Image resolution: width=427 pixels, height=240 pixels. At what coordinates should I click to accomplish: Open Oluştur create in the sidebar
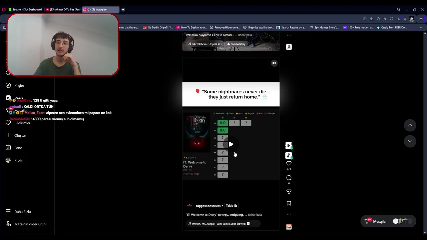[20, 135]
